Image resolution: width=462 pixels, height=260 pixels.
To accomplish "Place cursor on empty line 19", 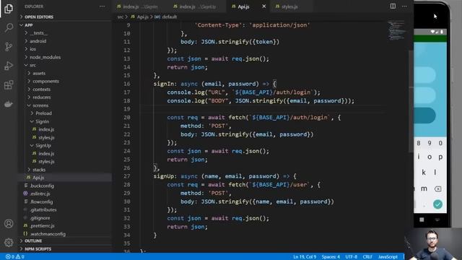I will click(x=262, y=109).
